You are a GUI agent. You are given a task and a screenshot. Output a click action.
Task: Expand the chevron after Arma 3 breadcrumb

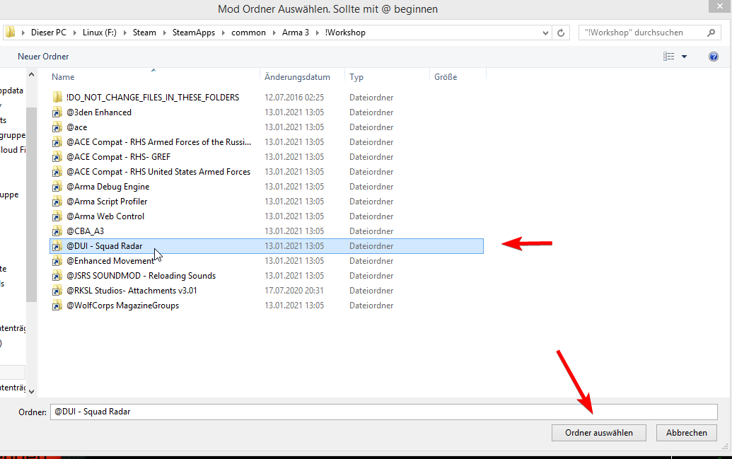(x=318, y=33)
